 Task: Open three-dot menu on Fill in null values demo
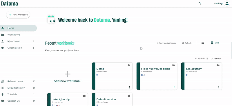pos(174,87)
